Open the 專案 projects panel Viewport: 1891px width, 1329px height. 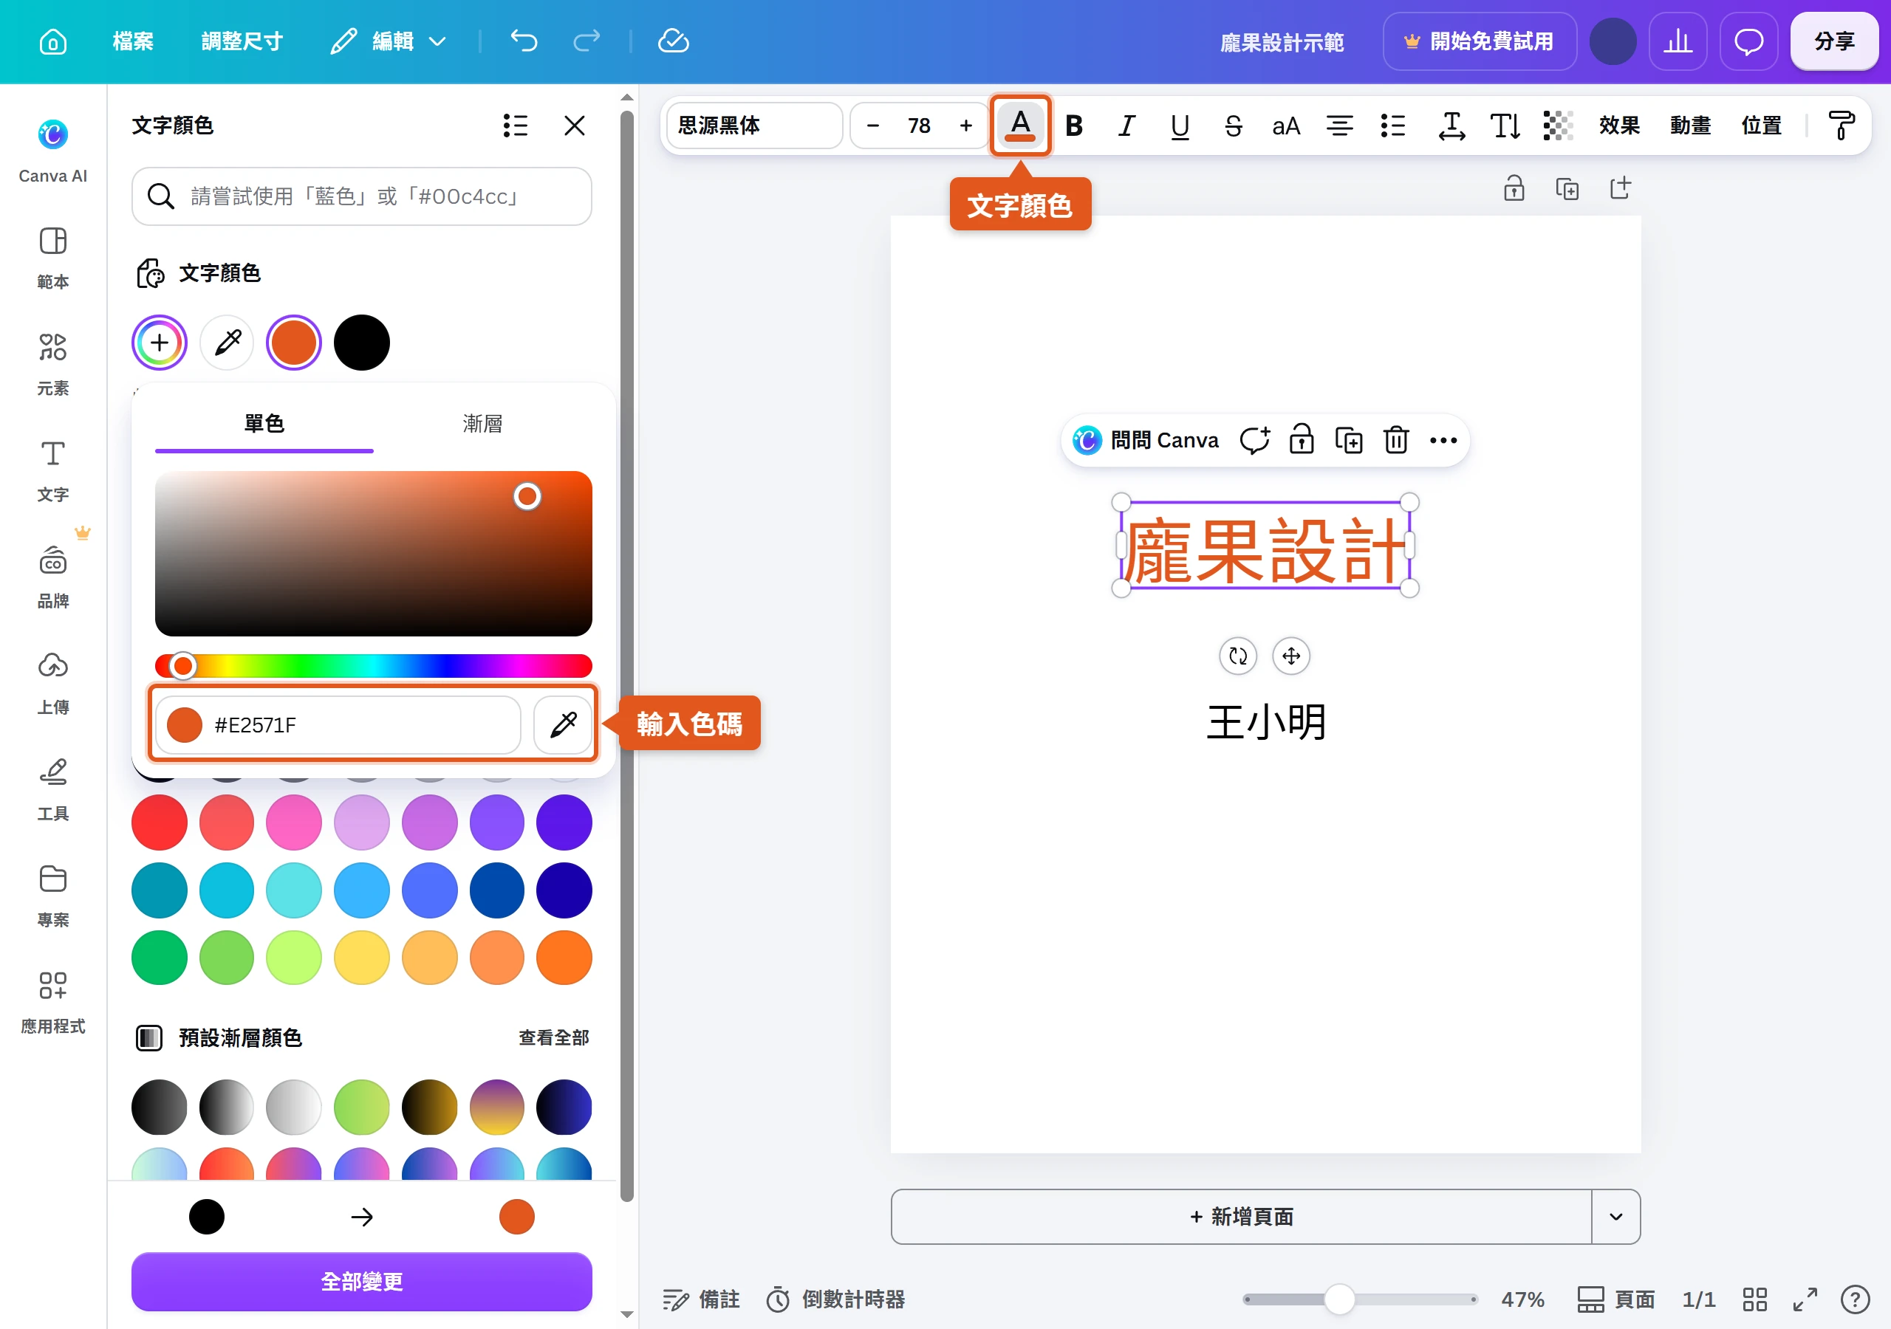coord(52,895)
